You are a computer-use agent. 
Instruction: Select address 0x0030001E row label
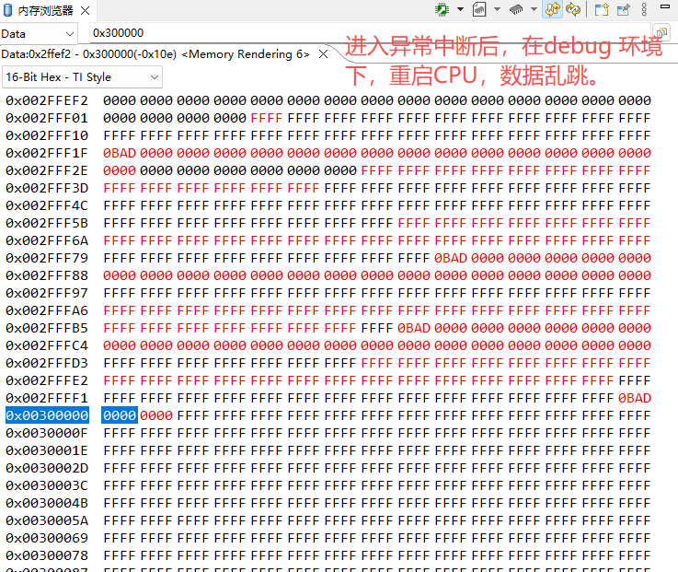click(x=47, y=450)
